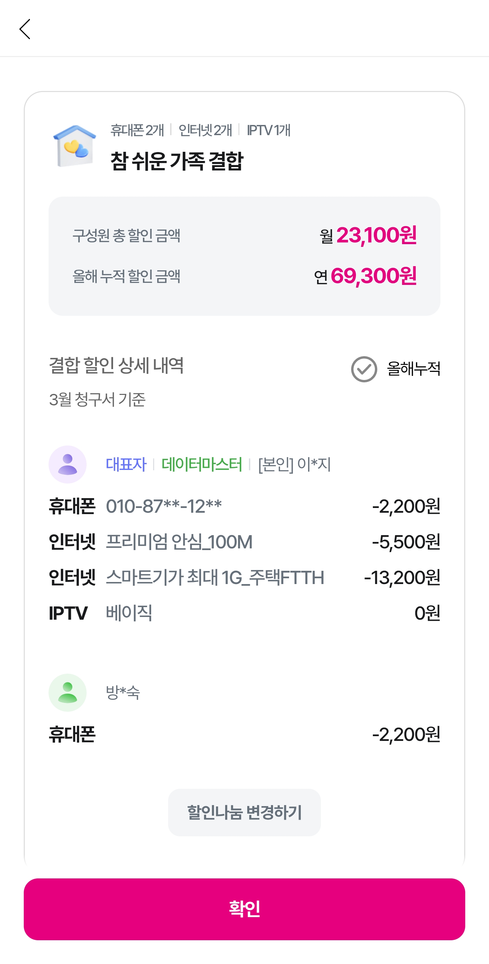Viewport: 489px width, 964px height.
Task: Tap the 대표자 label
Action: (x=126, y=464)
